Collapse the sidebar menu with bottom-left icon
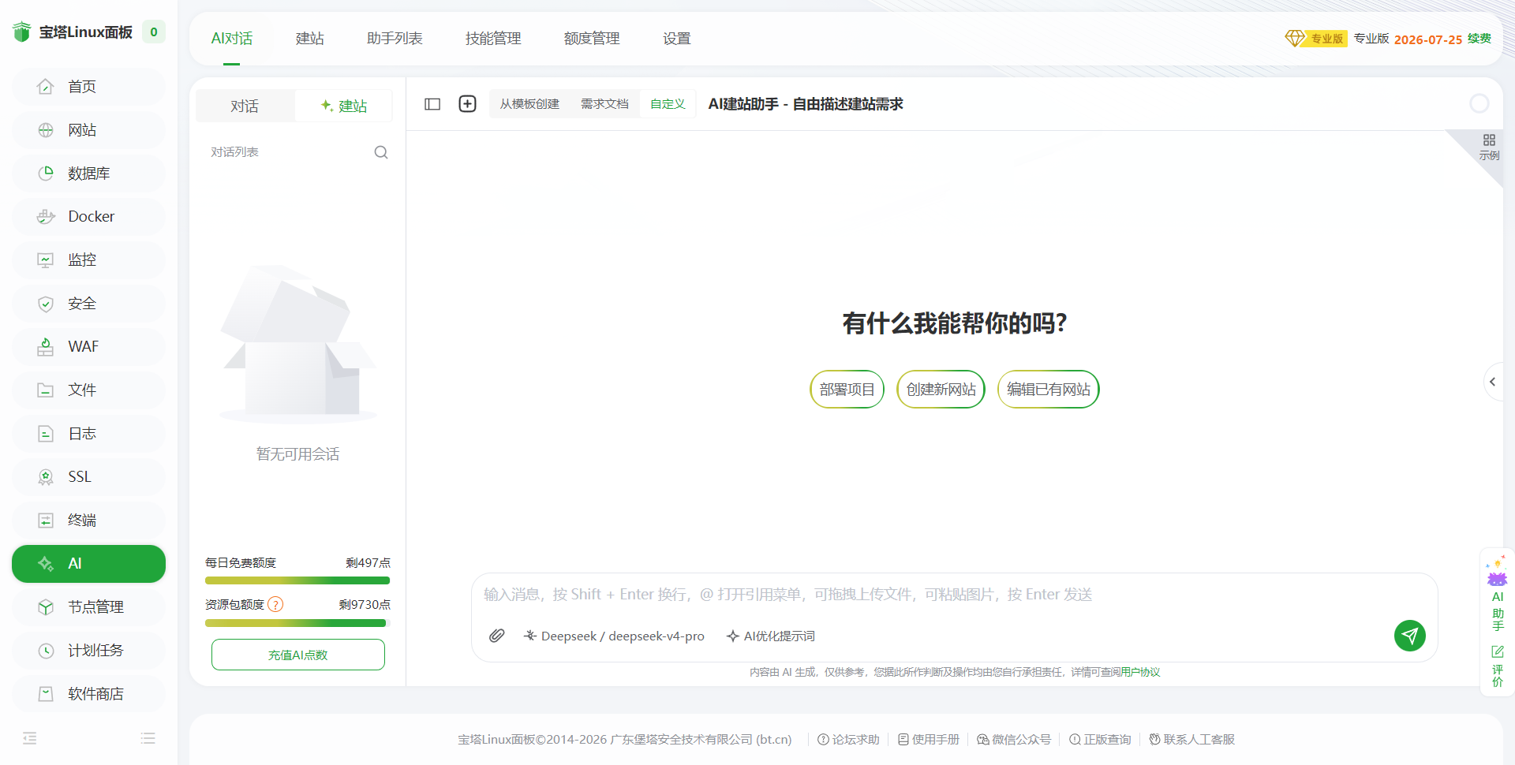 pos(30,738)
